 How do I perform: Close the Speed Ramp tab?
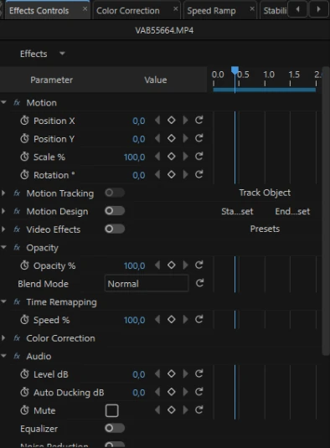coord(252,9)
